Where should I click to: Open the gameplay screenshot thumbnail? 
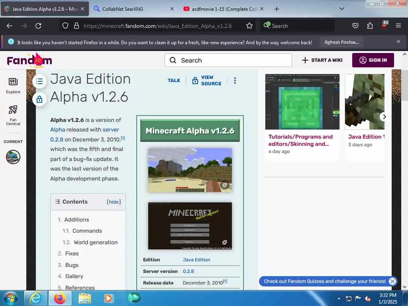(190, 170)
